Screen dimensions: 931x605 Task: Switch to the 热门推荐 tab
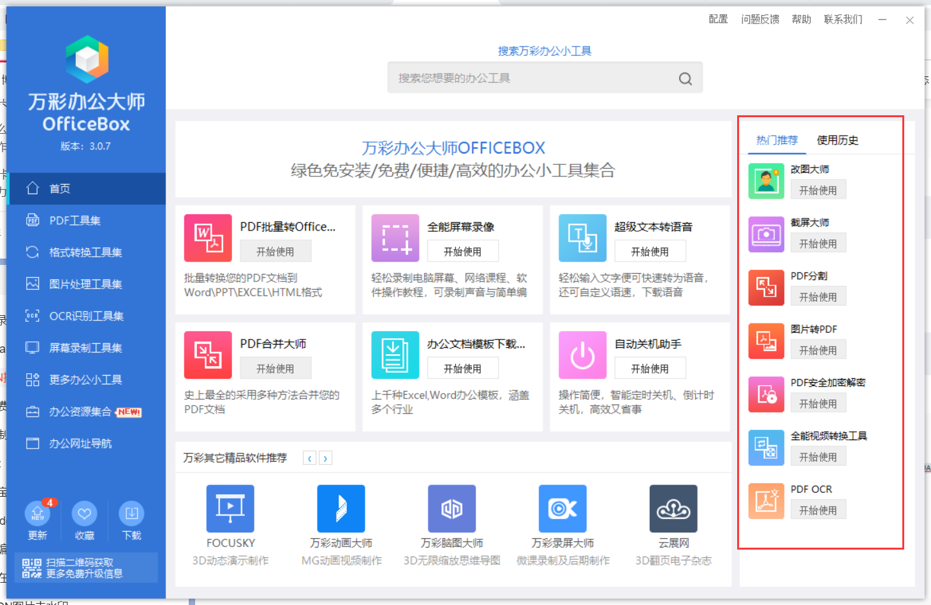click(777, 140)
